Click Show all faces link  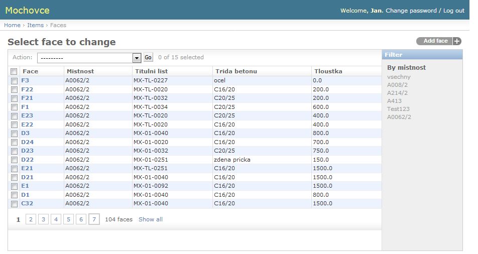coord(151,219)
